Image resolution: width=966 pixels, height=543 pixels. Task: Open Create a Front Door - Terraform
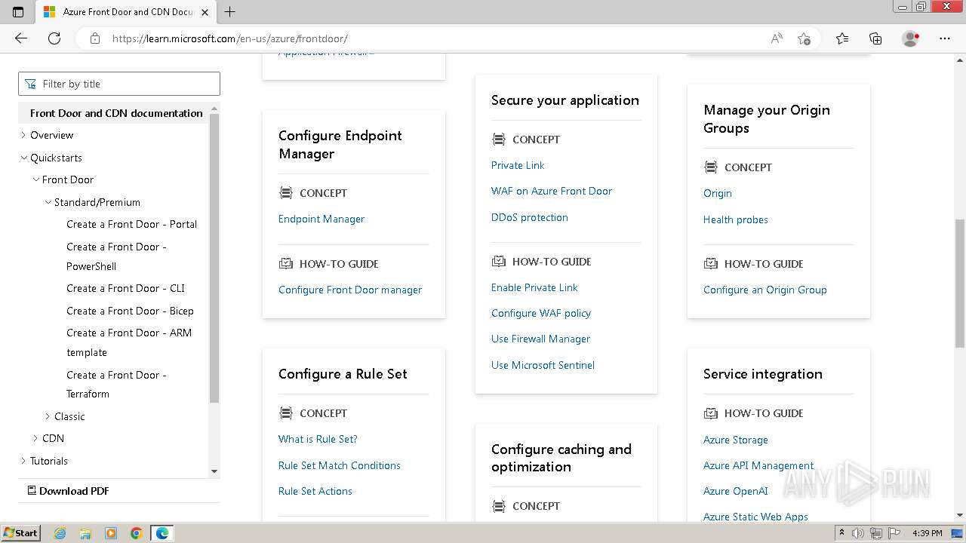point(116,384)
